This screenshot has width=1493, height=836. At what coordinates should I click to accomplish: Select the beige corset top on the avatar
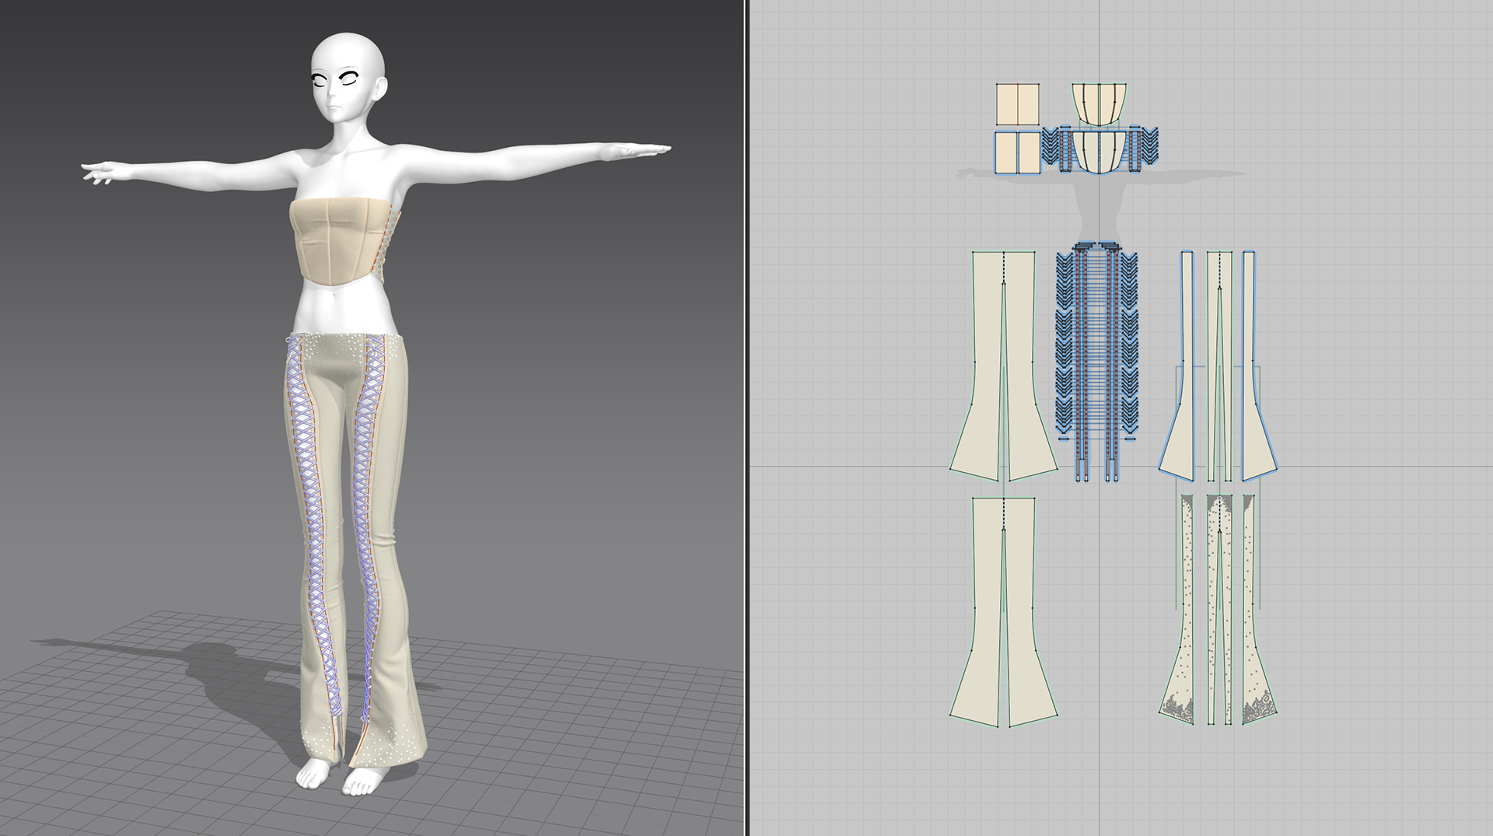pyautogui.click(x=339, y=241)
